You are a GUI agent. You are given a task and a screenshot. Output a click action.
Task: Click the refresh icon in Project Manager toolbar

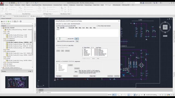coord(8,22)
